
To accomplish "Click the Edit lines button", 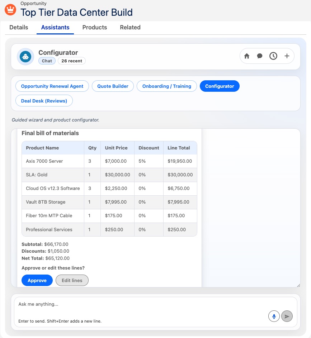I will point(72,280).
